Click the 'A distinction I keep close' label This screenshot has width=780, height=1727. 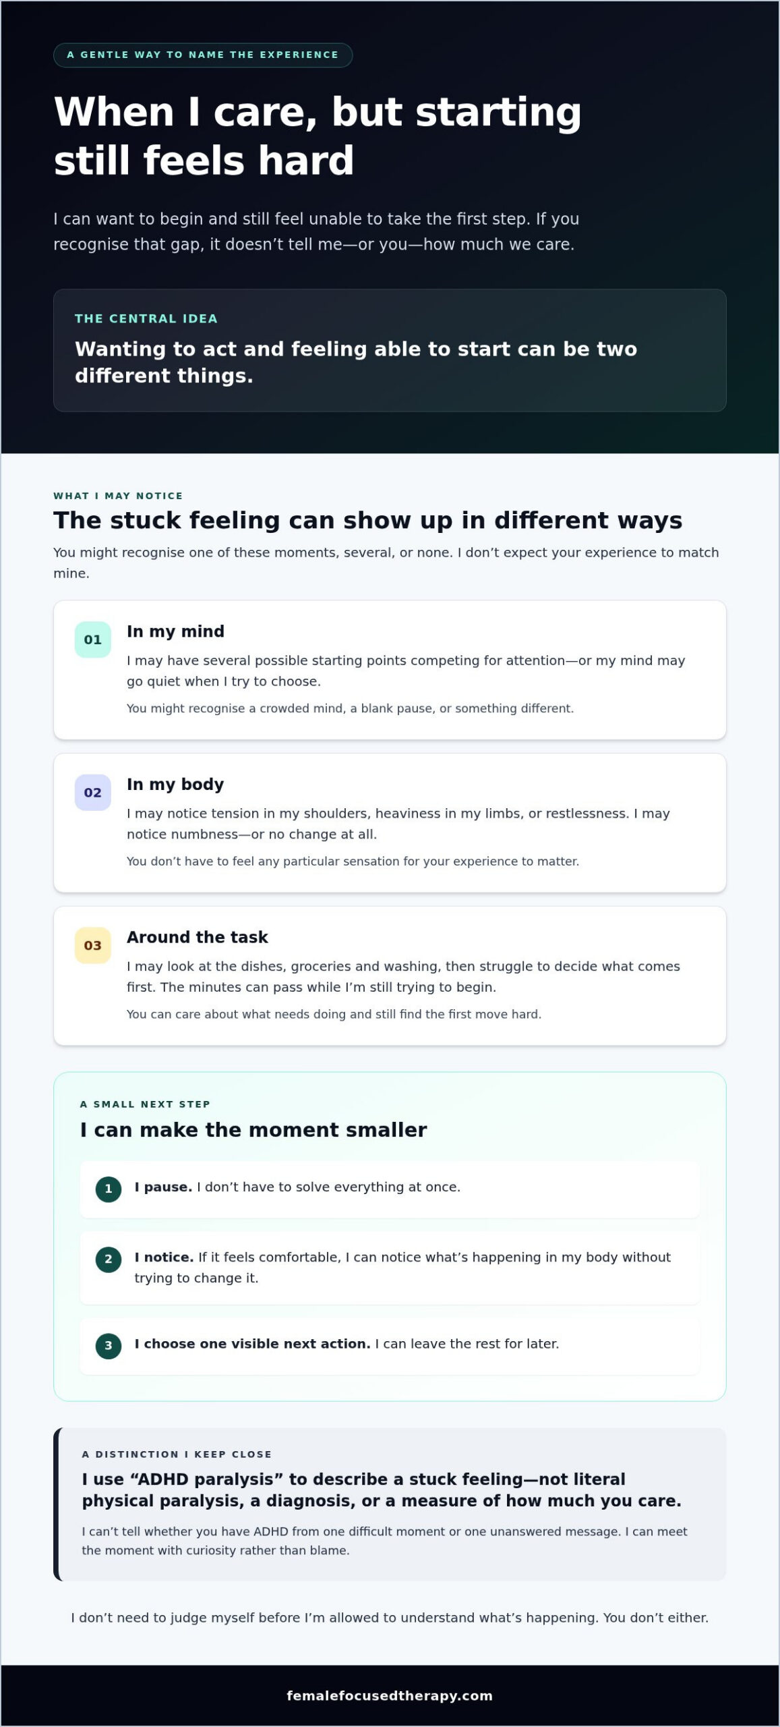177,1454
